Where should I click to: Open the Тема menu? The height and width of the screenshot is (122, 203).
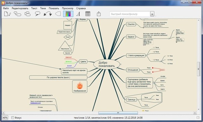coord(43,8)
